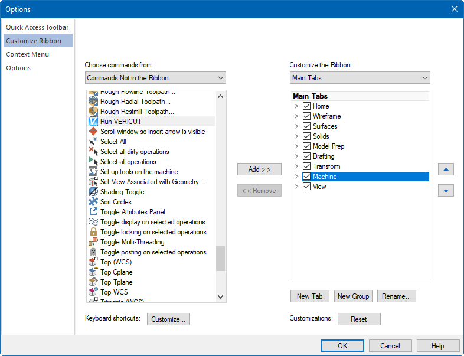Click the command list scrollbar thumb
The image size is (464, 356).
click(220, 259)
